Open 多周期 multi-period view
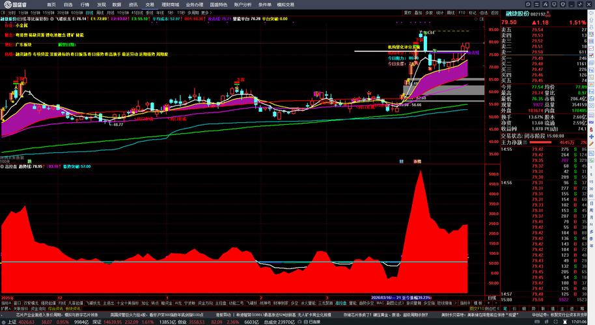The image size is (595, 325). pos(193,12)
